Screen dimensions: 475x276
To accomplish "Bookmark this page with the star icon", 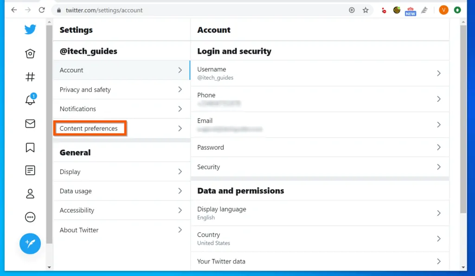I will (x=366, y=10).
